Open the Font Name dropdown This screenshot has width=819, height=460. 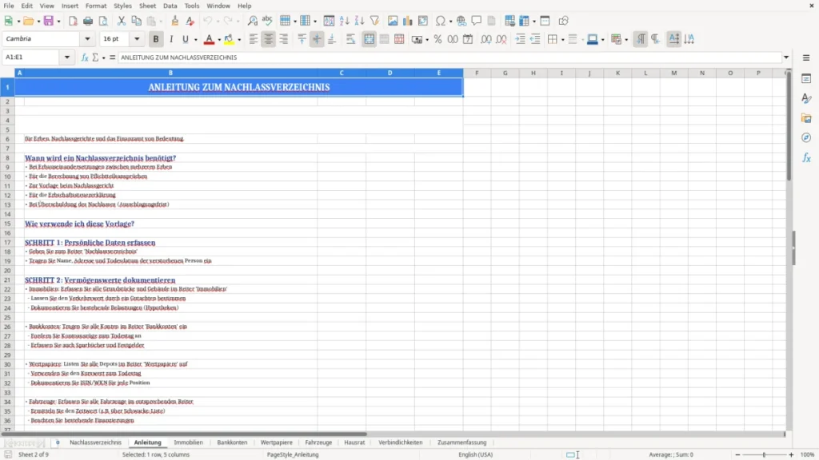pos(87,39)
